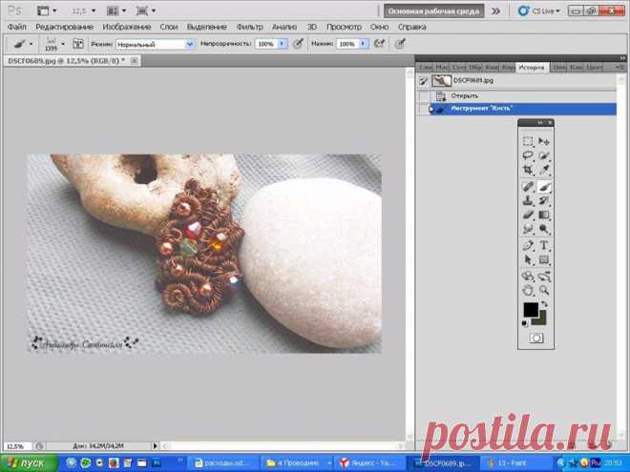Open the opacity slider arrow
The width and height of the screenshot is (630, 472).
283,44
